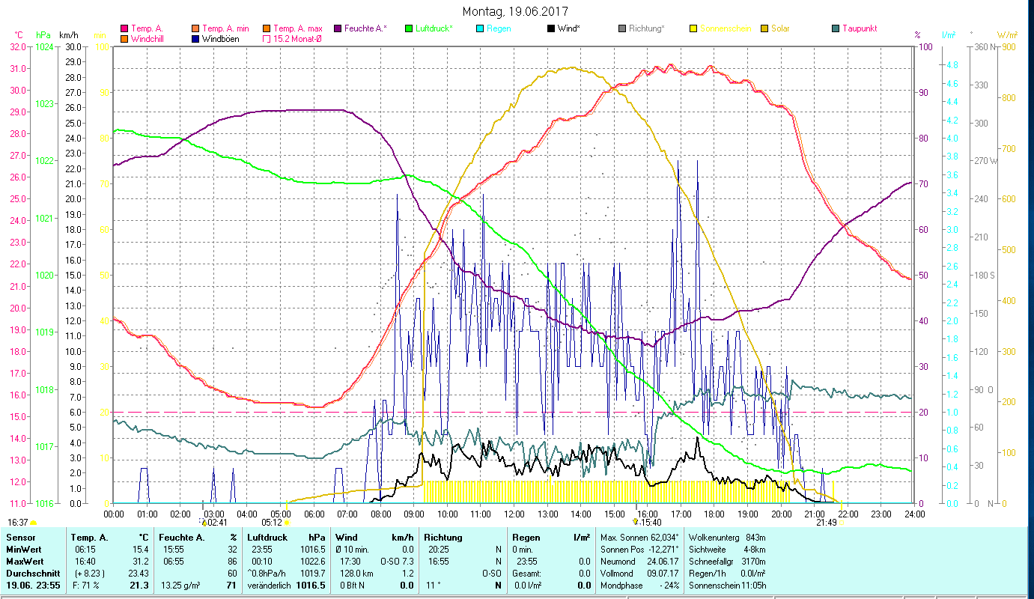1034x599 pixels.
Task: Click the 'Vollmond 09.07.17' entry
Action: click(x=639, y=573)
